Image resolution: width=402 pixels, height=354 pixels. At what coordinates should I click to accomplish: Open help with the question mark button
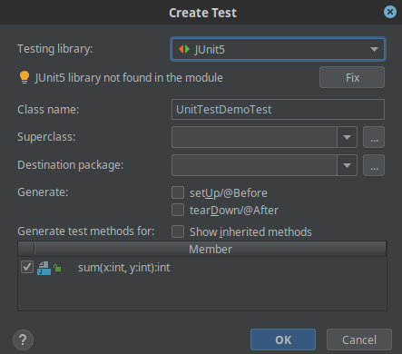(23, 339)
